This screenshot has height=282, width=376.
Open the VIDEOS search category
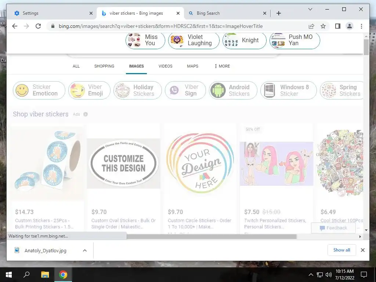point(166,66)
